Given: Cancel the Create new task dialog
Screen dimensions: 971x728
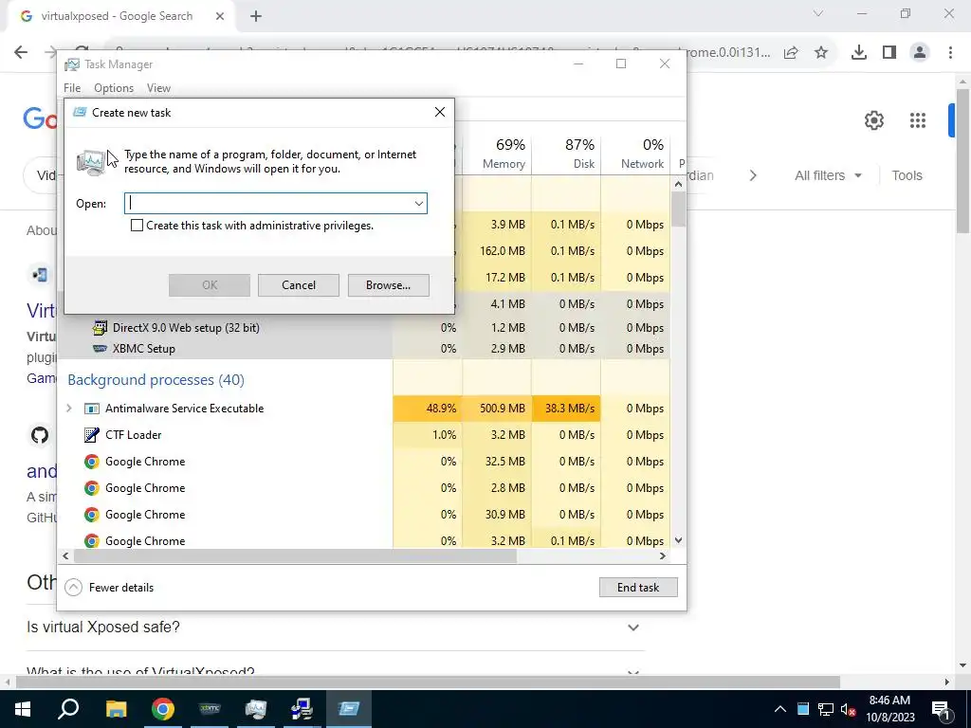Looking at the screenshot, I should (x=299, y=285).
